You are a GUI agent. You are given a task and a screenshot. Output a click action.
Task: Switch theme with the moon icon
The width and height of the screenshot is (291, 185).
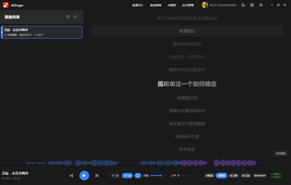(243, 5)
